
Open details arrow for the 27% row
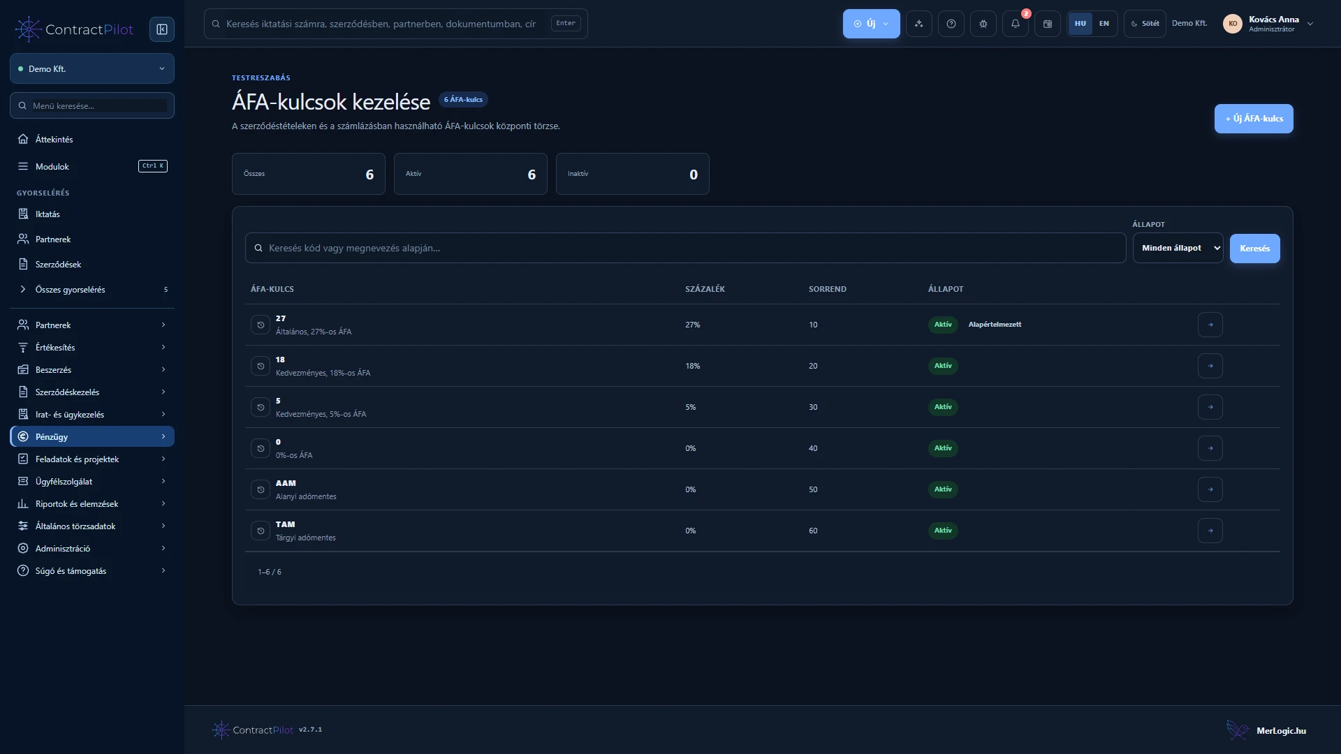click(x=1210, y=325)
